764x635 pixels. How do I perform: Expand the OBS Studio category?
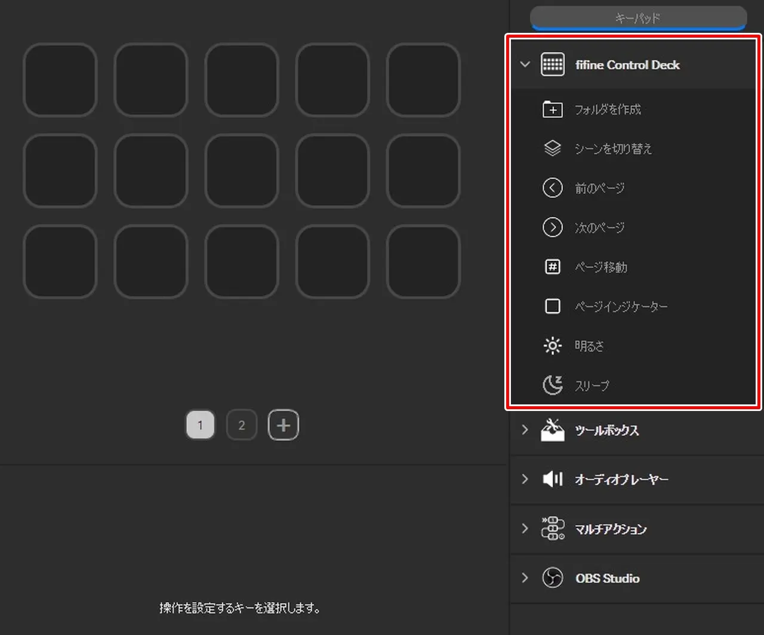[525, 578]
